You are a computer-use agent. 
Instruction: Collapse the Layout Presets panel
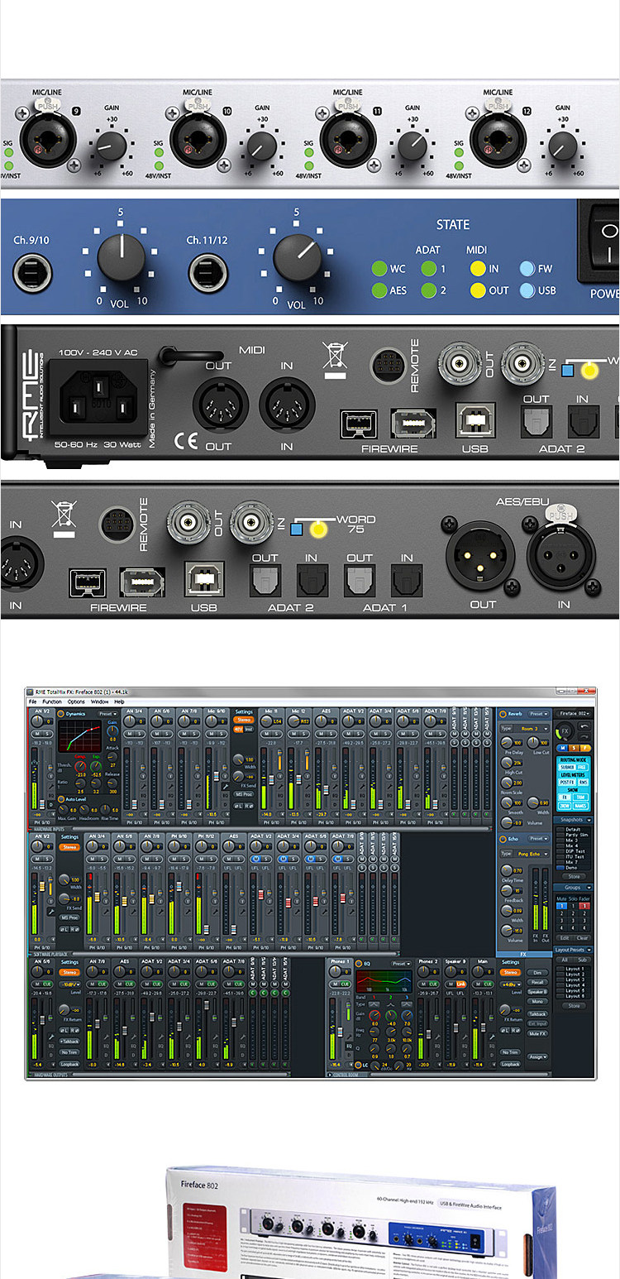point(589,950)
